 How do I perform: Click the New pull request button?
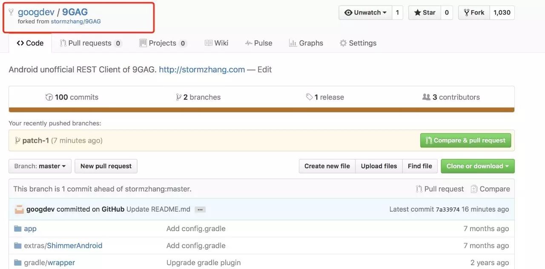106,166
